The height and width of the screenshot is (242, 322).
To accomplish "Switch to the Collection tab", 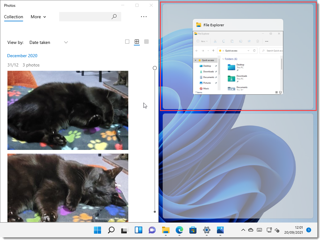I will (x=13, y=17).
